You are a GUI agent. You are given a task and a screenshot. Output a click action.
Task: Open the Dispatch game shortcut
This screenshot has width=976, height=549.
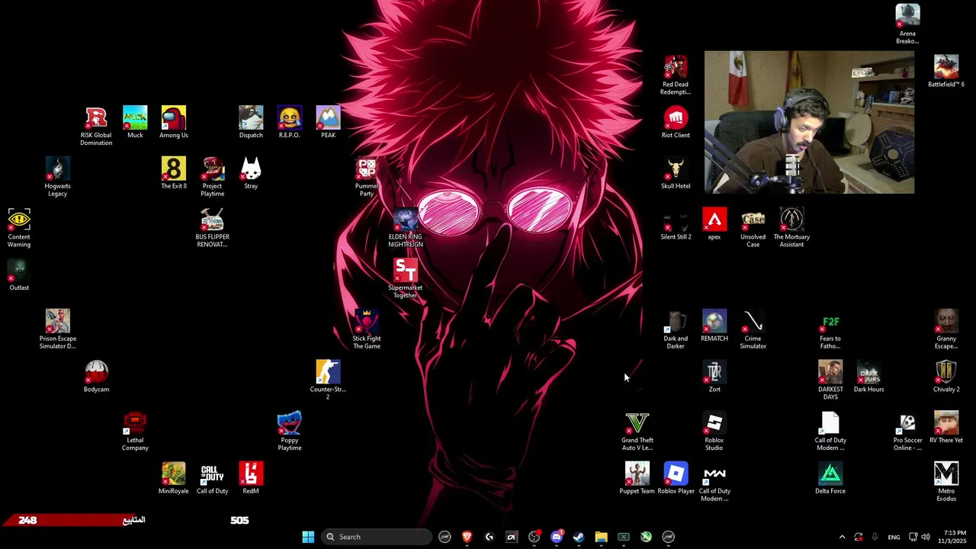[x=251, y=123]
